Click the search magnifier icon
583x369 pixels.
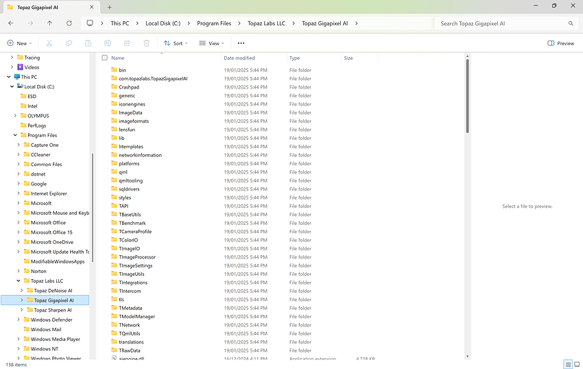pyautogui.click(x=571, y=23)
